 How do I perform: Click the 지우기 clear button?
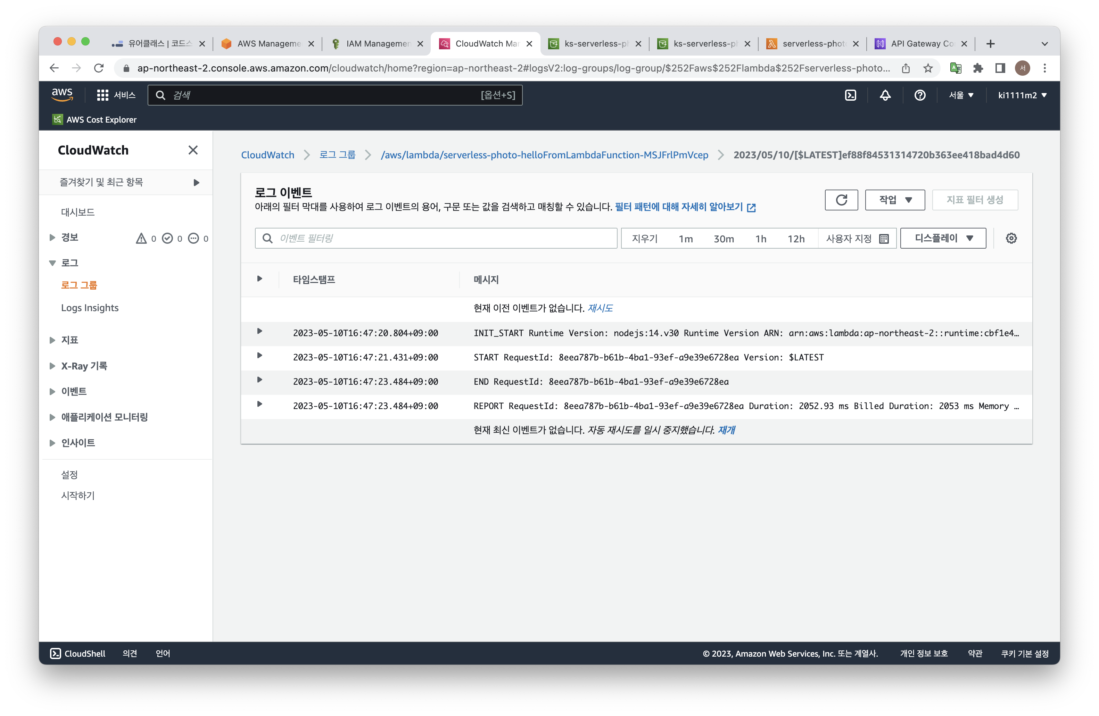click(x=645, y=239)
